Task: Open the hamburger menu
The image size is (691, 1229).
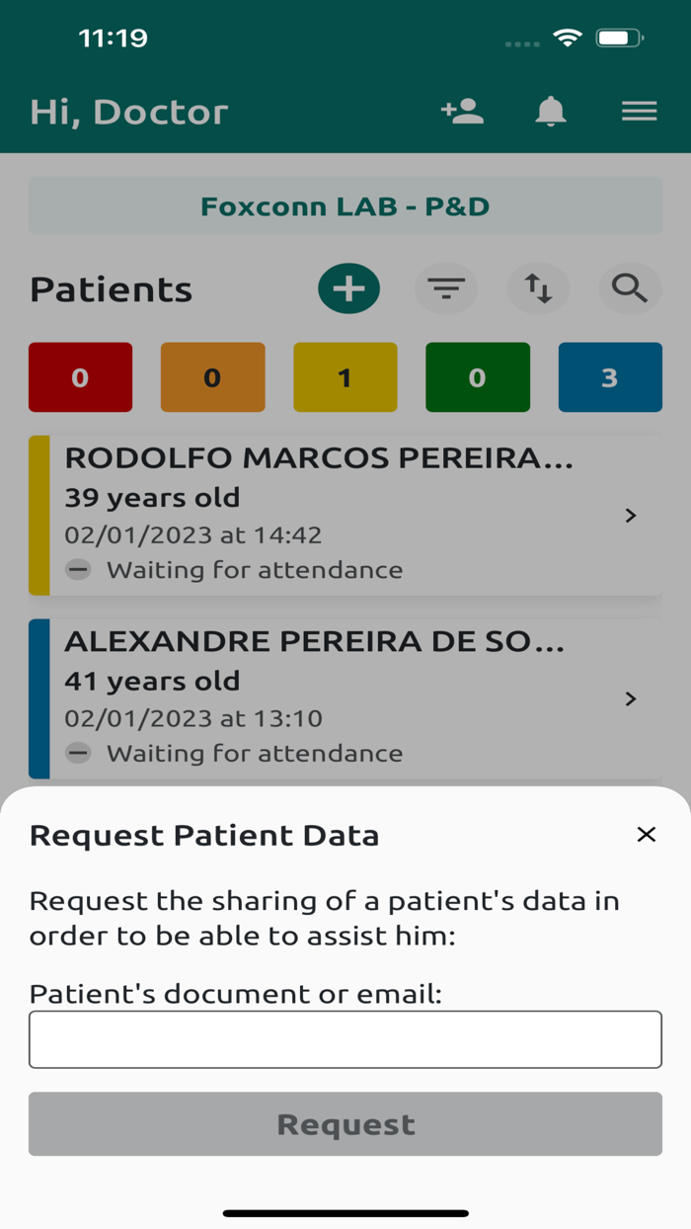Action: point(639,112)
